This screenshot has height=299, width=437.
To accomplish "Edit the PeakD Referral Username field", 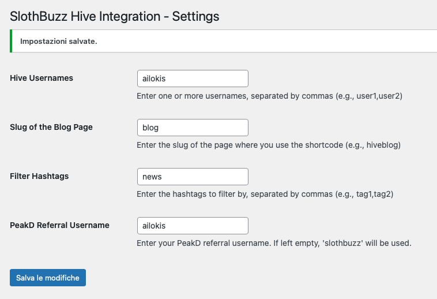I will click(193, 226).
